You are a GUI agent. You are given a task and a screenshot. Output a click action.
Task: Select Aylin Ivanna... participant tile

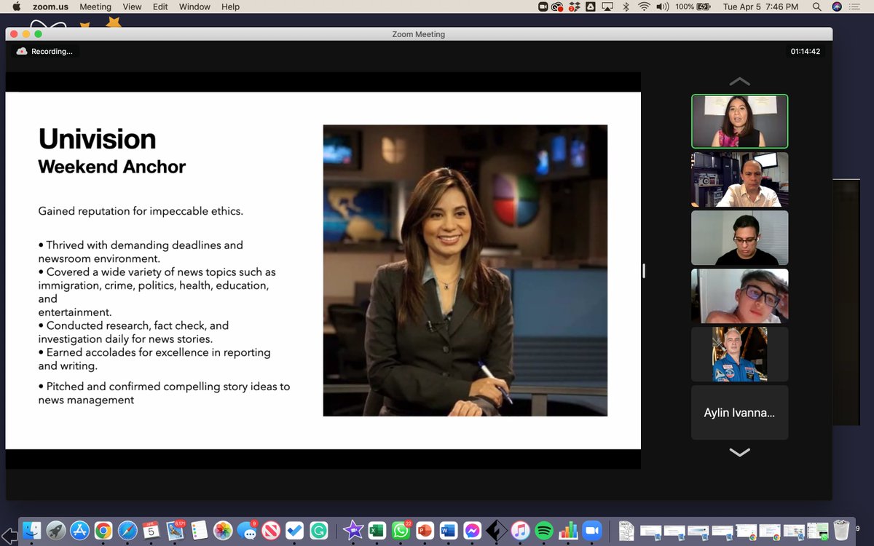739,413
